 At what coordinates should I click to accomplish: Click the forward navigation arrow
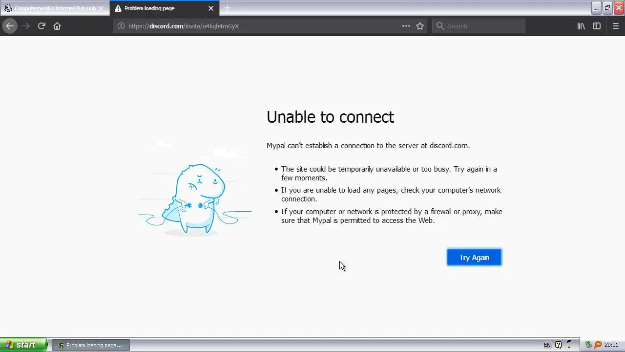(26, 26)
